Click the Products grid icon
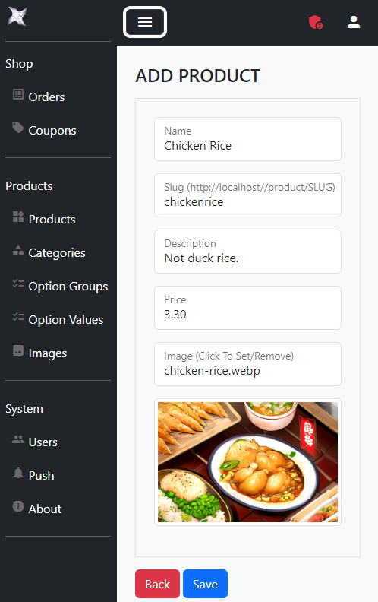This screenshot has width=378, height=602. (x=18, y=217)
